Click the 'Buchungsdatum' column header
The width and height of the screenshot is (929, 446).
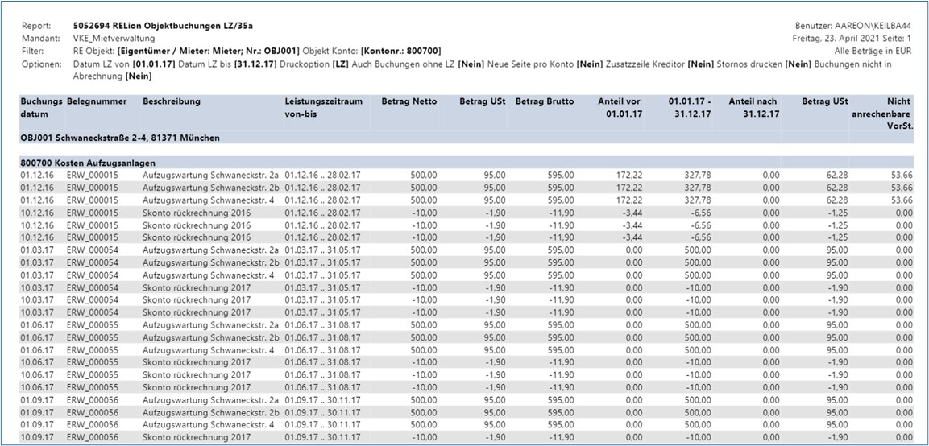click(41, 107)
